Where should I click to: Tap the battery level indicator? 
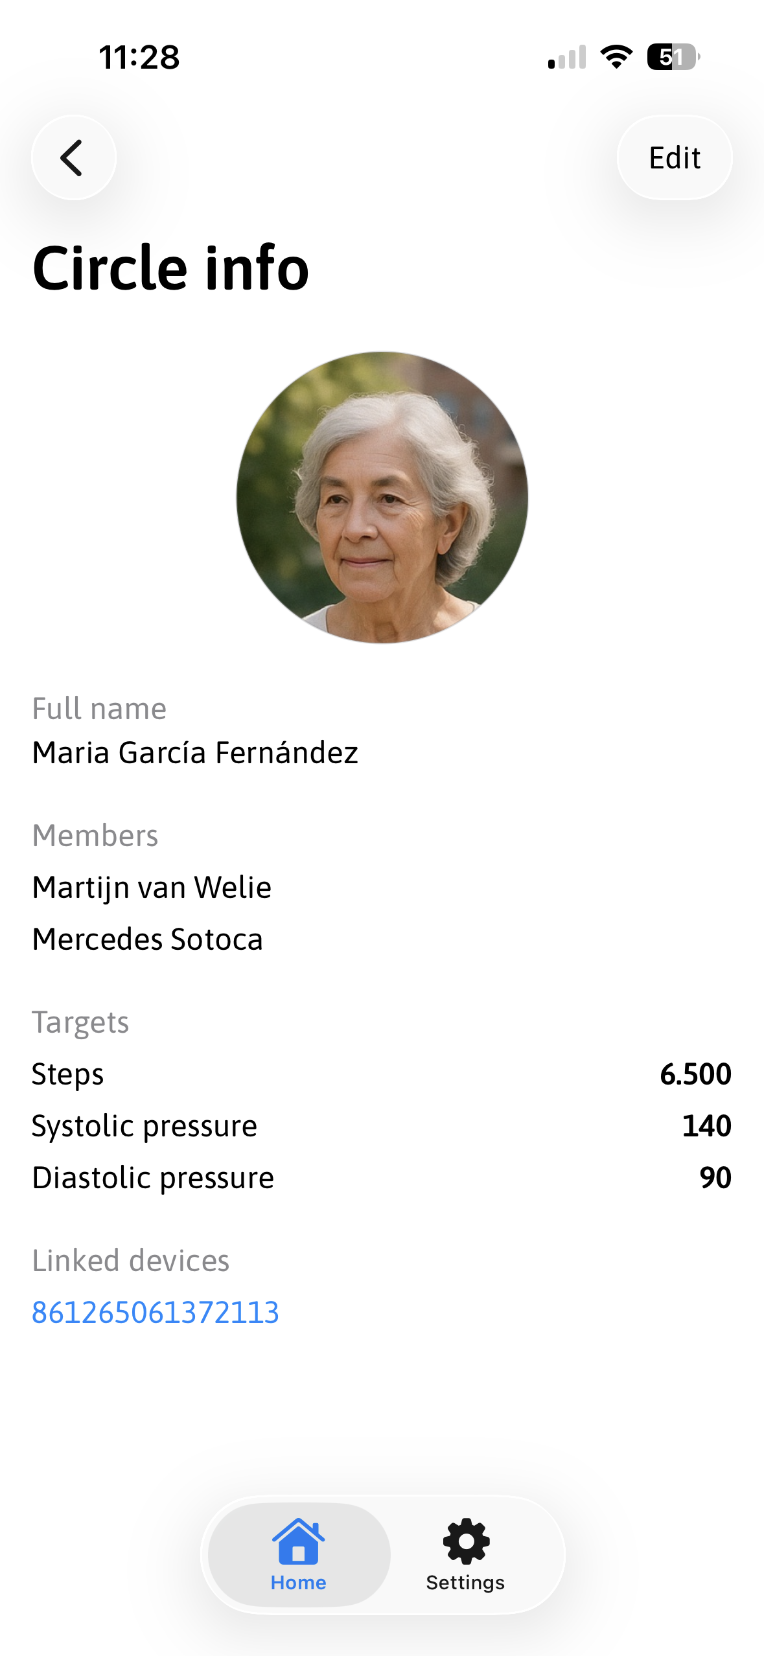coord(673,57)
